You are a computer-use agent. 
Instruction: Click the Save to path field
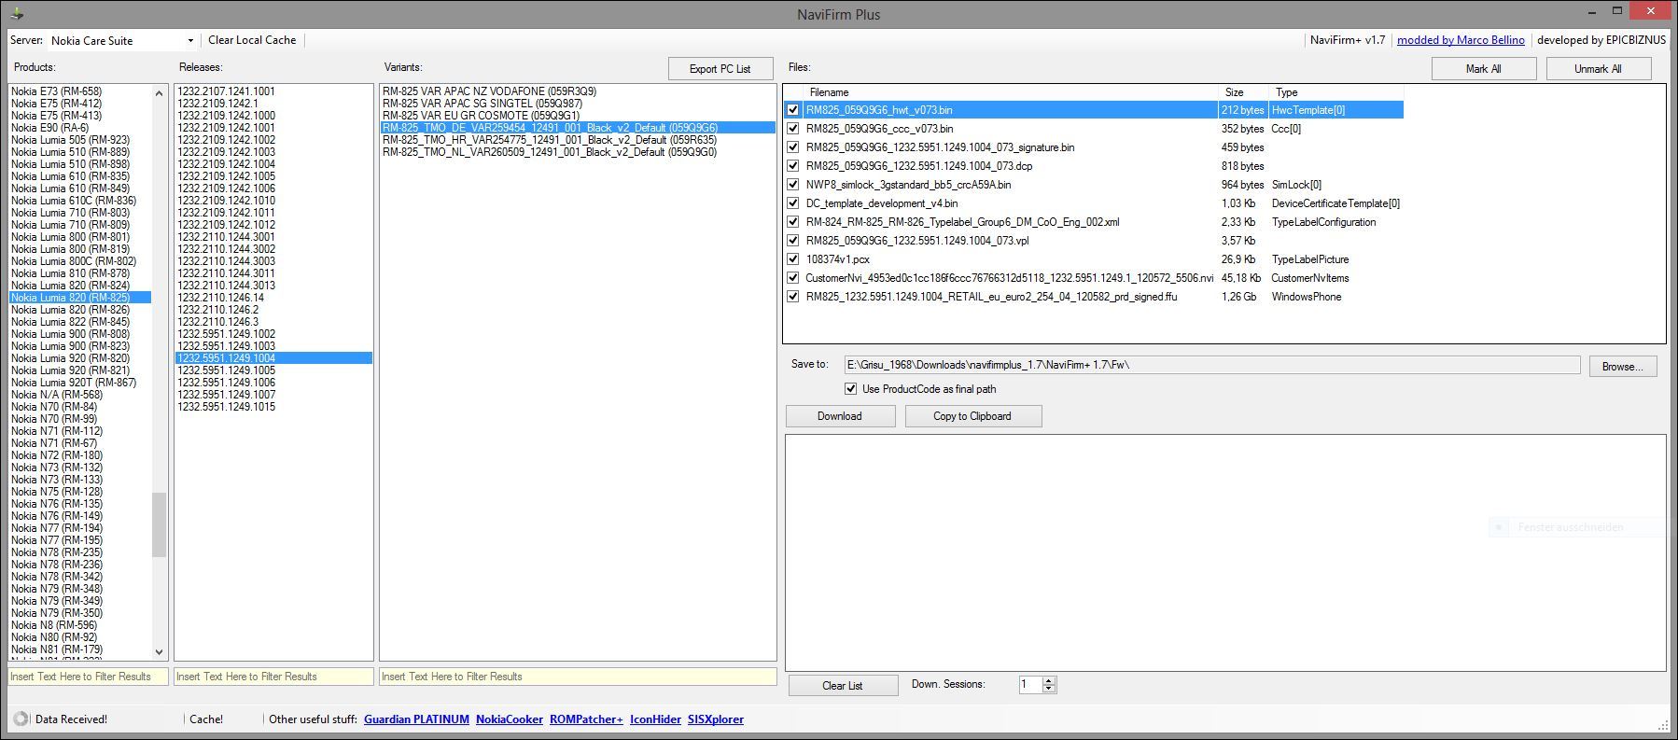pyautogui.click(x=1211, y=365)
